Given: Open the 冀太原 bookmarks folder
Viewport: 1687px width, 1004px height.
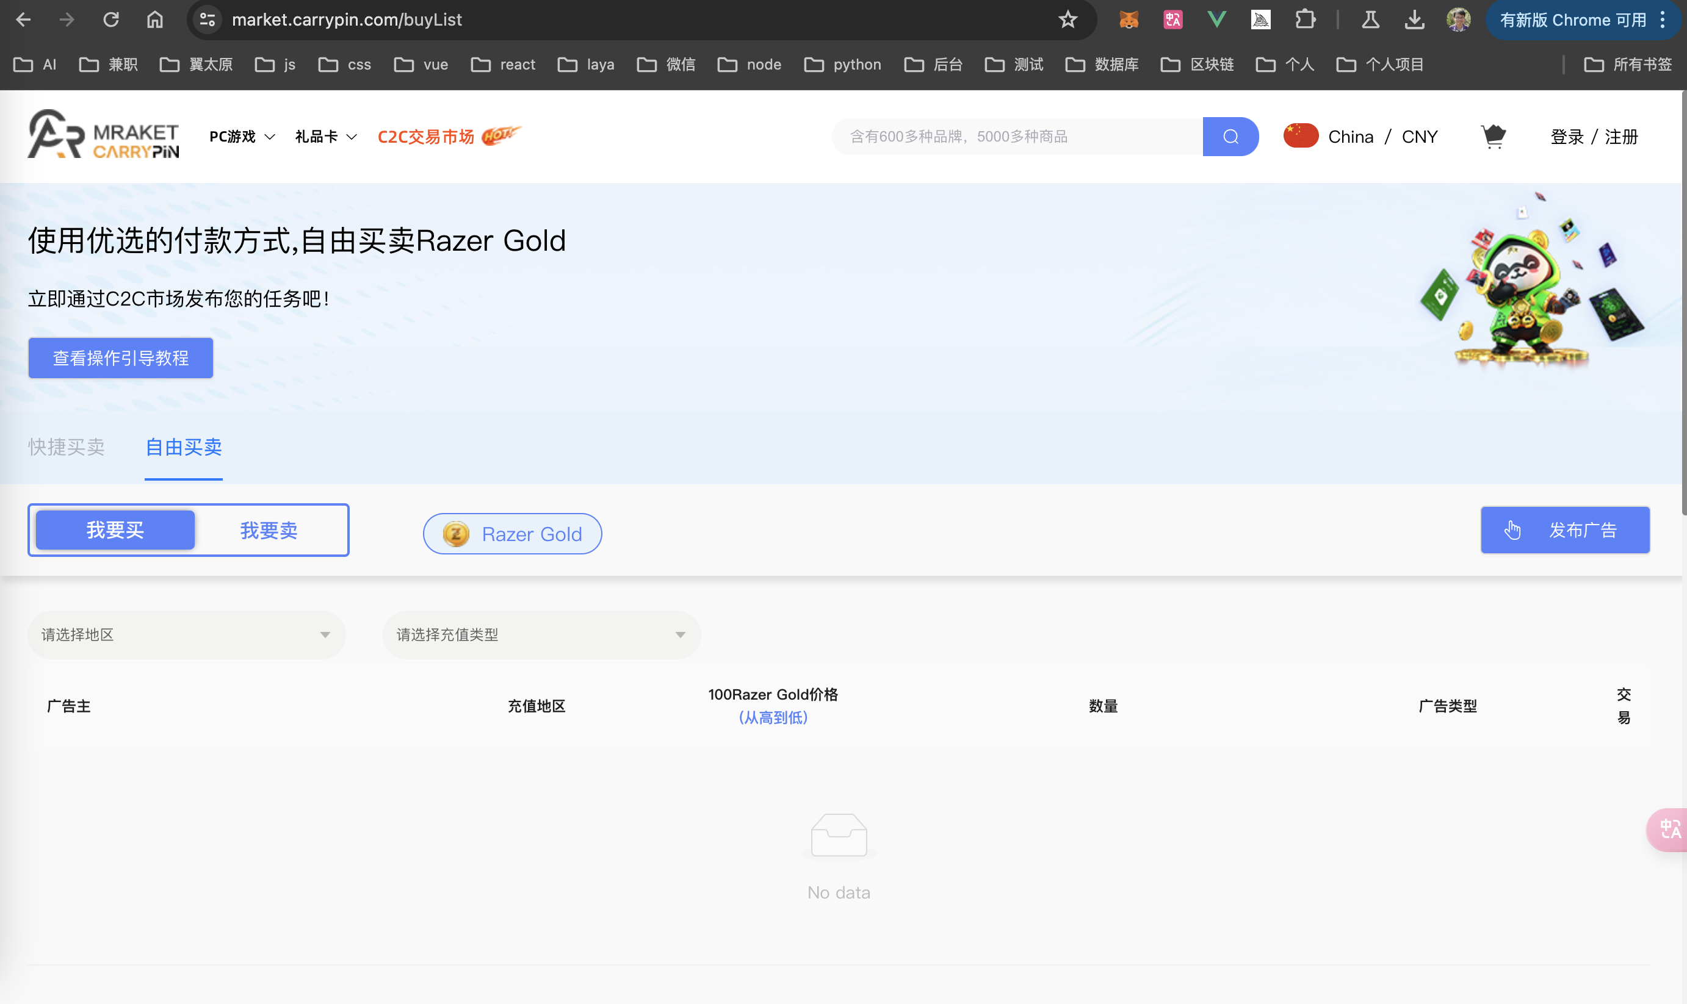Looking at the screenshot, I should pos(197,64).
